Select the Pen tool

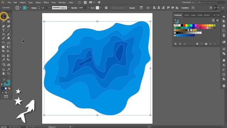point(4,26)
